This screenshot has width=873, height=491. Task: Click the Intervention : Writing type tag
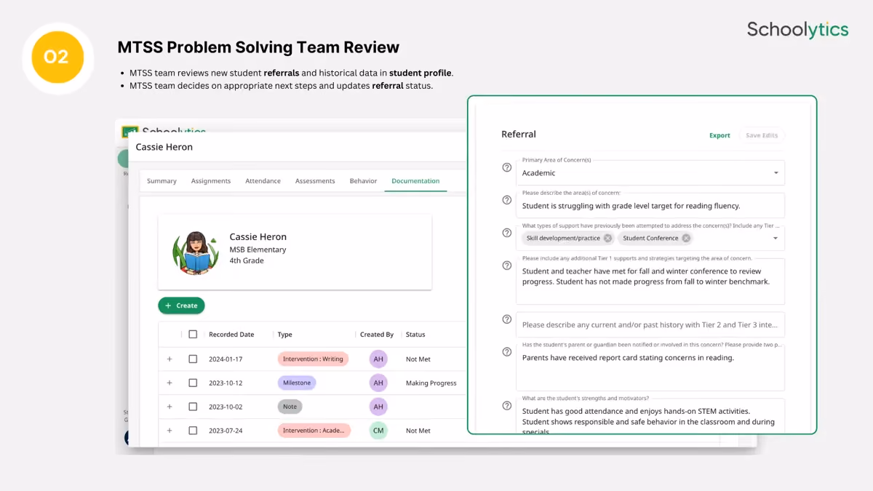(x=313, y=359)
